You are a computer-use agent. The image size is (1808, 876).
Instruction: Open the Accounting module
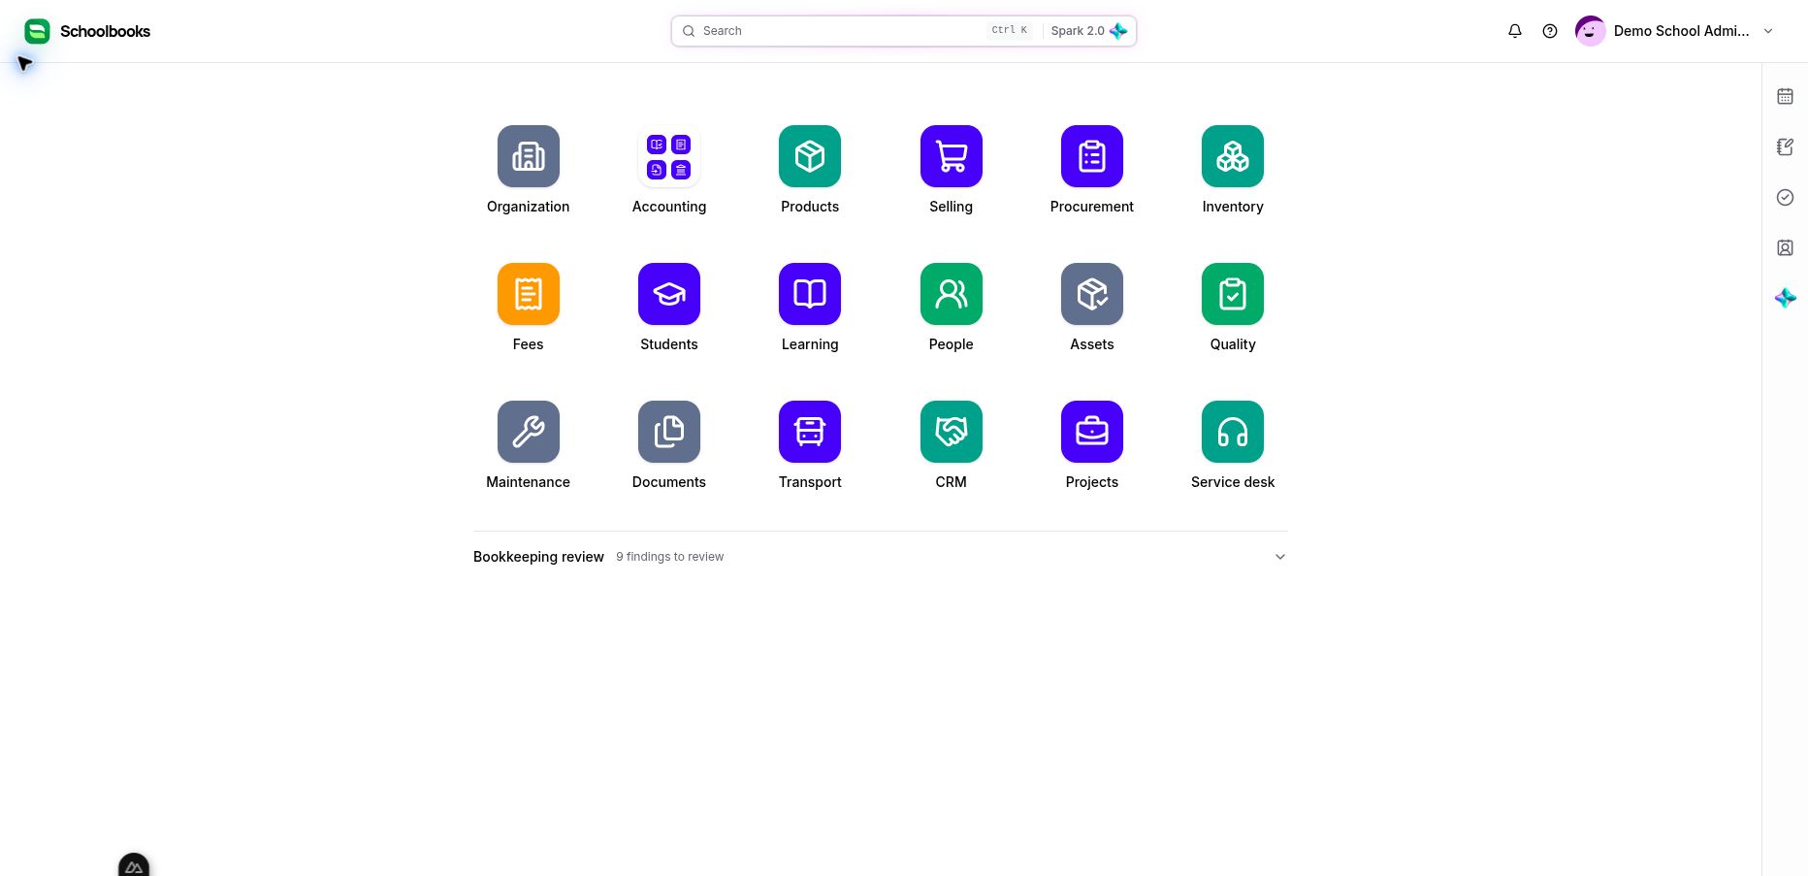click(x=669, y=156)
